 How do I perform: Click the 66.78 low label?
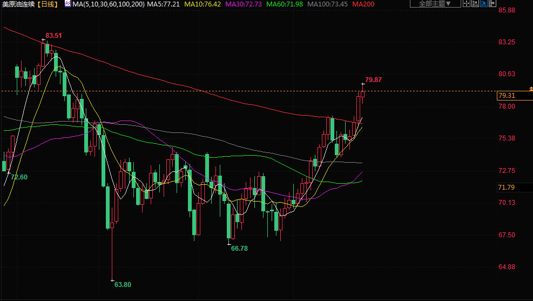[239, 249]
